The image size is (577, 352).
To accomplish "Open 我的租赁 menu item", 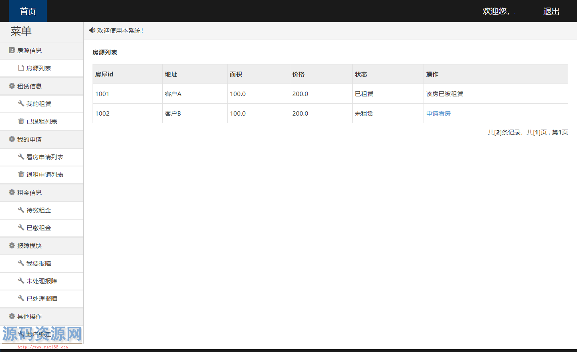I will [42, 104].
